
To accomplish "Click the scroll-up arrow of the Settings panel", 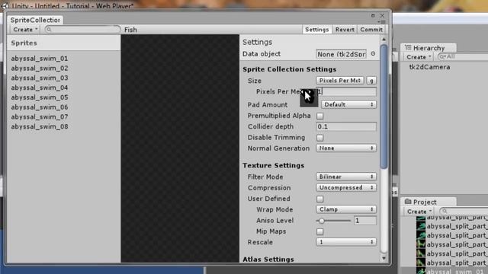I will coord(384,40).
